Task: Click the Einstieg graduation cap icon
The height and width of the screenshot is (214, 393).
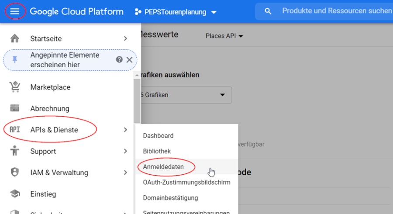Action: click(15, 194)
